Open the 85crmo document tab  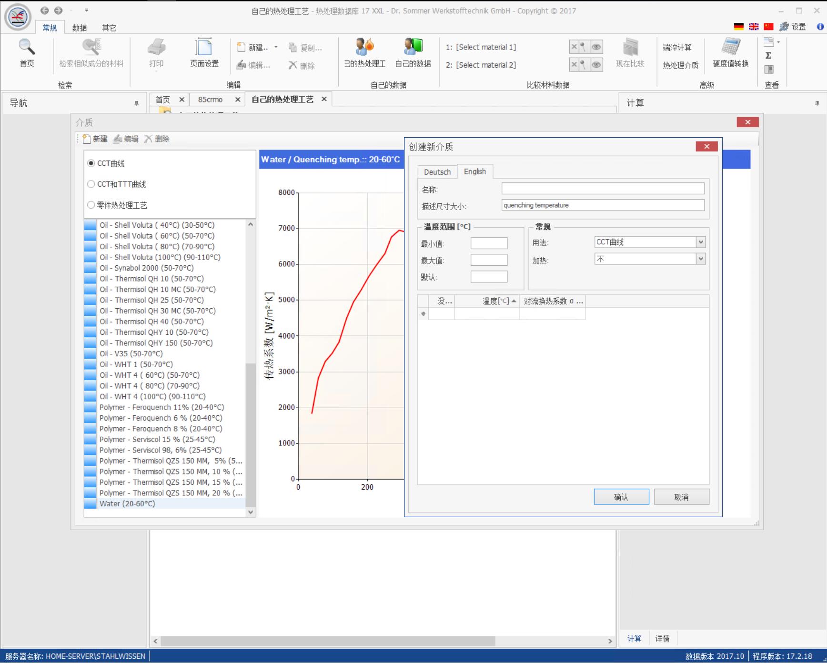[211, 100]
